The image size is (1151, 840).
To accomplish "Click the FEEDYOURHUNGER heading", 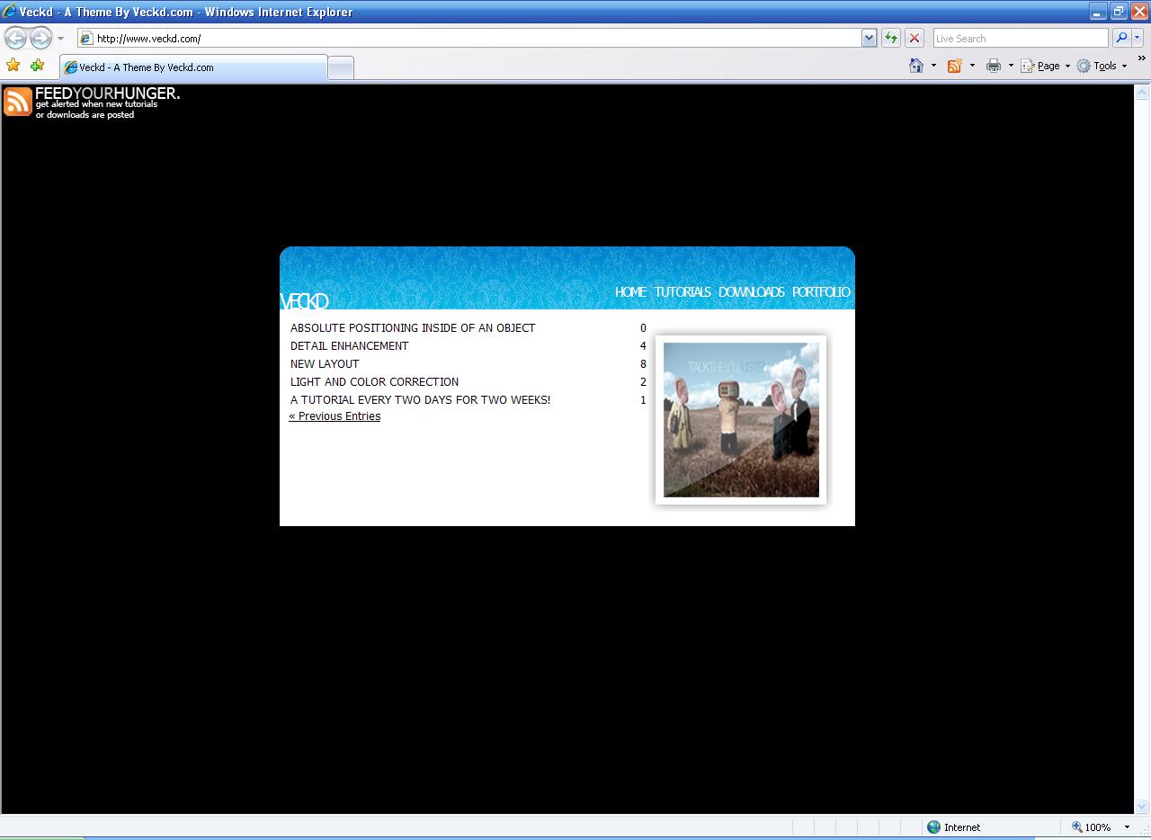I will 107,94.
